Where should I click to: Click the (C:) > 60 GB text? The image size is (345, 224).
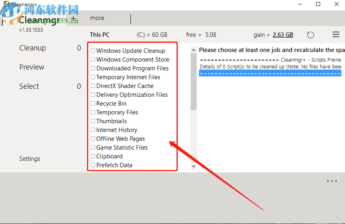coord(152,35)
